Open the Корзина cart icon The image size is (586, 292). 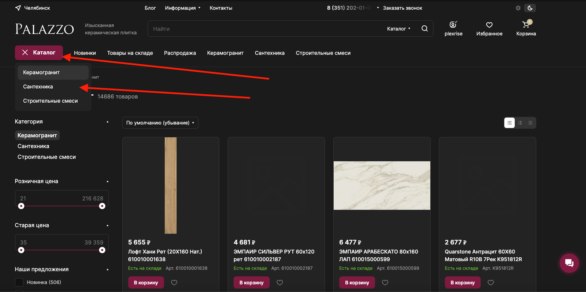coord(526,25)
